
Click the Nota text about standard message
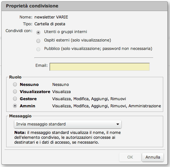coord(67,137)
